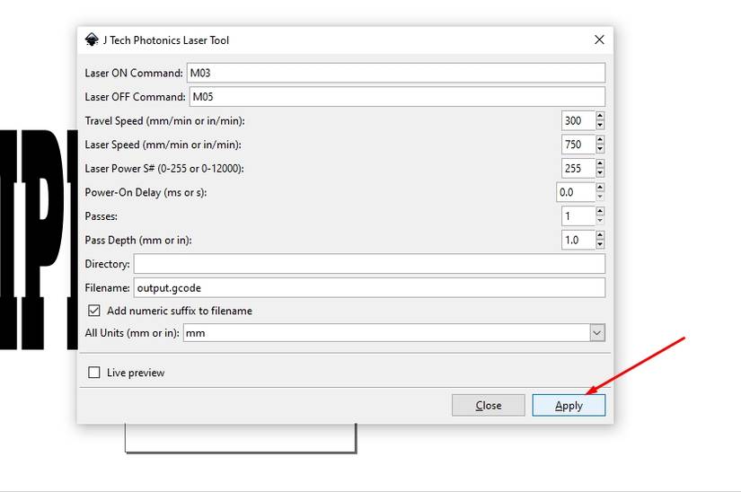Click the Directory input field
The width and height of the screenshot is (741, 492).
pos(369,263)
